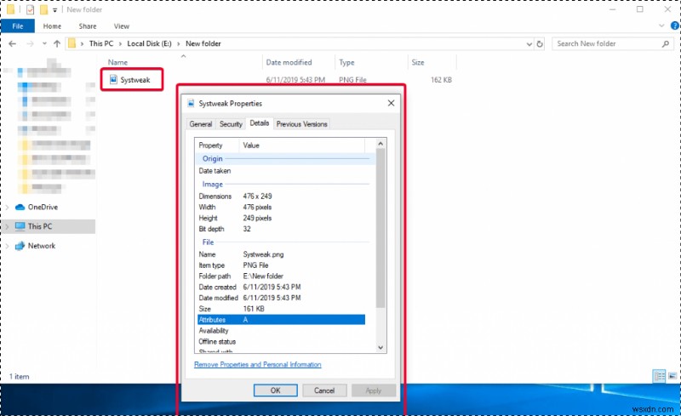Open the Previous Versions tab
681x416 pixels.
click(301, 124)
